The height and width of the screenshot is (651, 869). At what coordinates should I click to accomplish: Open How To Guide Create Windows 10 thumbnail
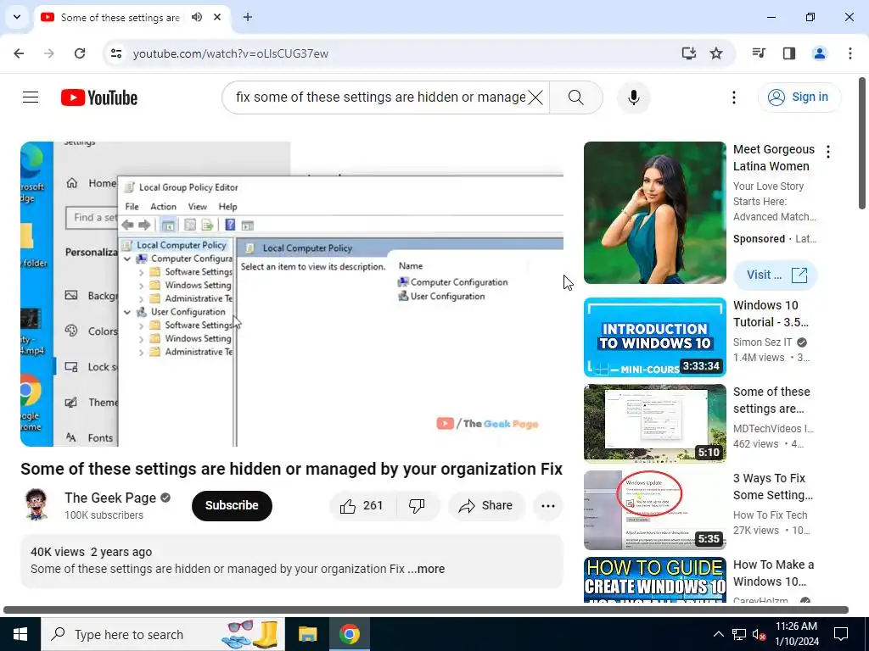654,580
